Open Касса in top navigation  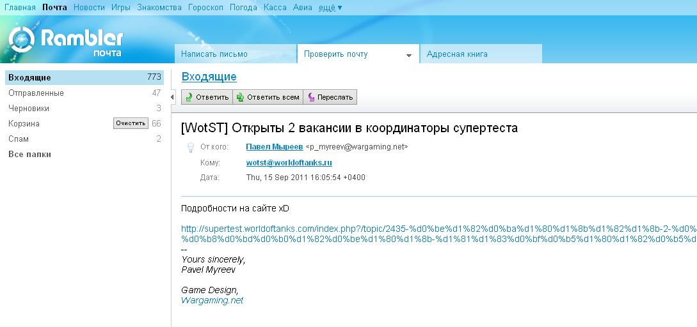pos(275,8)
